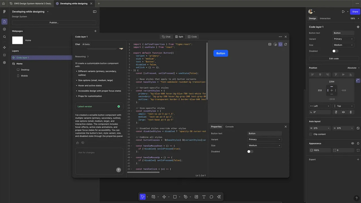This screenshot has width=361, height=203.
Task: Click the thumbs up feedback icon
Action: [78, 143]
